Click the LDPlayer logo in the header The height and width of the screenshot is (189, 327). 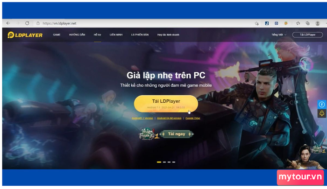25,35
